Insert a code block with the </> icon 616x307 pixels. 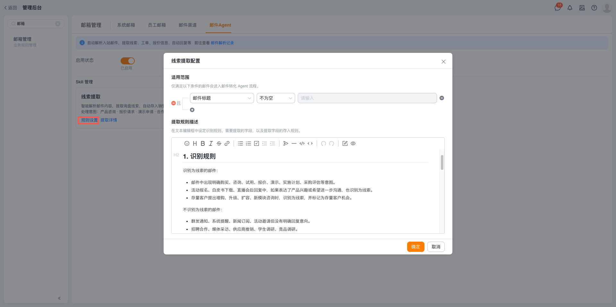tap(302, 144)
